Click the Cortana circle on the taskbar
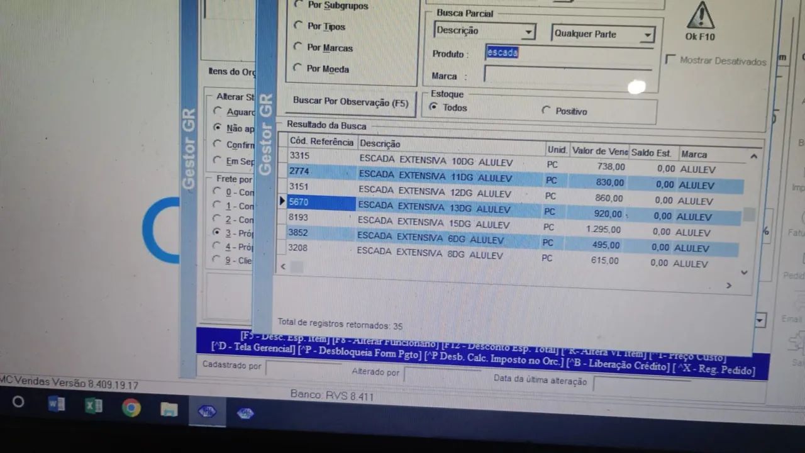This screenshot has height=453, width=805. (18, 402)
